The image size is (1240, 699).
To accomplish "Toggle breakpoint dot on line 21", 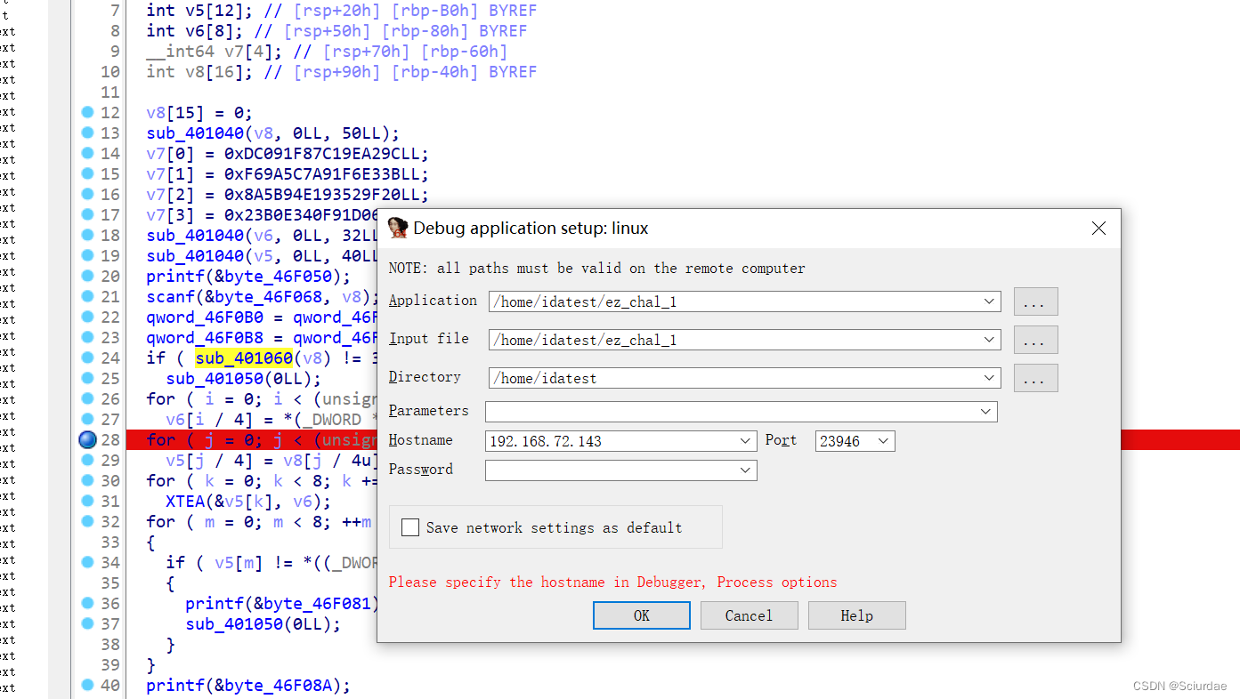I will tap(87, 296).
